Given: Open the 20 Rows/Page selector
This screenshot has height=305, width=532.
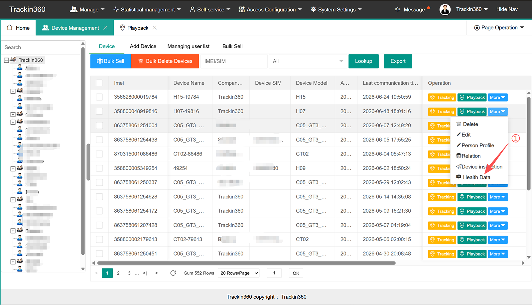Looking at the screenshot, I should (239, 273).
